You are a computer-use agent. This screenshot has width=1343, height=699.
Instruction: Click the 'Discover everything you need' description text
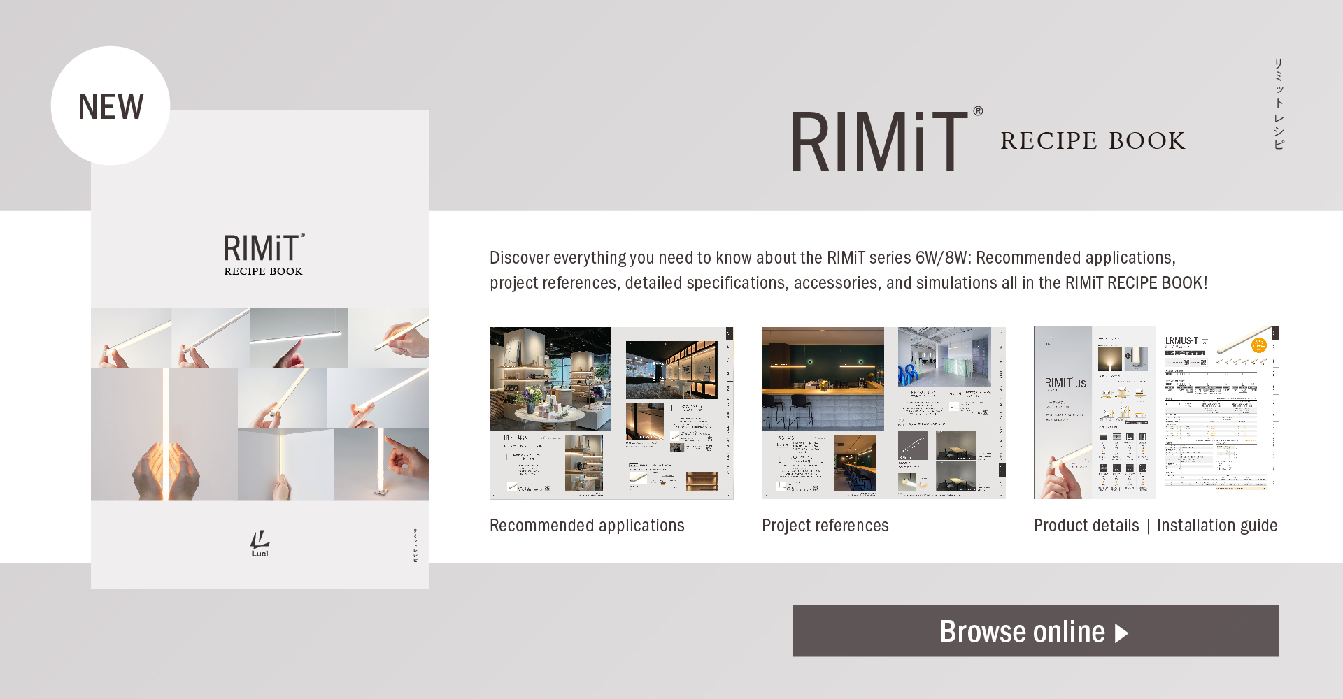click(x=848, y=270)
